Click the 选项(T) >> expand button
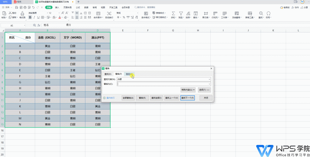The image size is (310, 157). [204, 90]
